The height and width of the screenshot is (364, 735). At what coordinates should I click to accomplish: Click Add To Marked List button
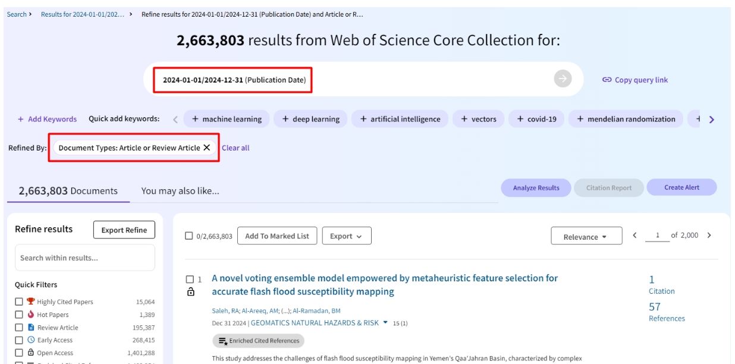pos(277,236)
